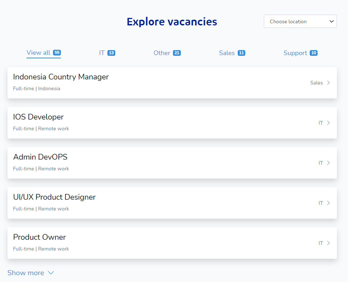This screenshot has width=348, height=282.
Task: Click the arrow icon on Product Owner row
Action: [x=328, y=243]
